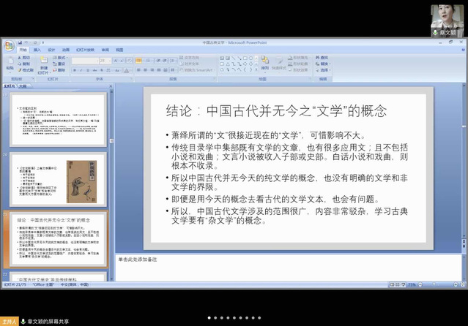Click the 剪切 (Cut) icon
This screenshot has width=468, height=326.
[23, 57]
